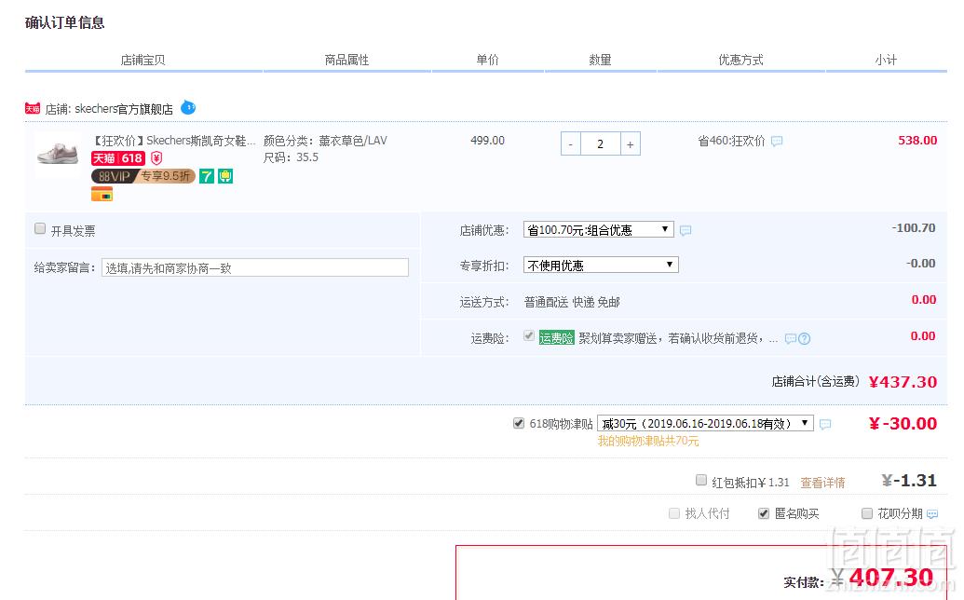The width and height of the screenshot is (964, 600).
Task: Click the subtotal 538.00
Action: [917, 140]
